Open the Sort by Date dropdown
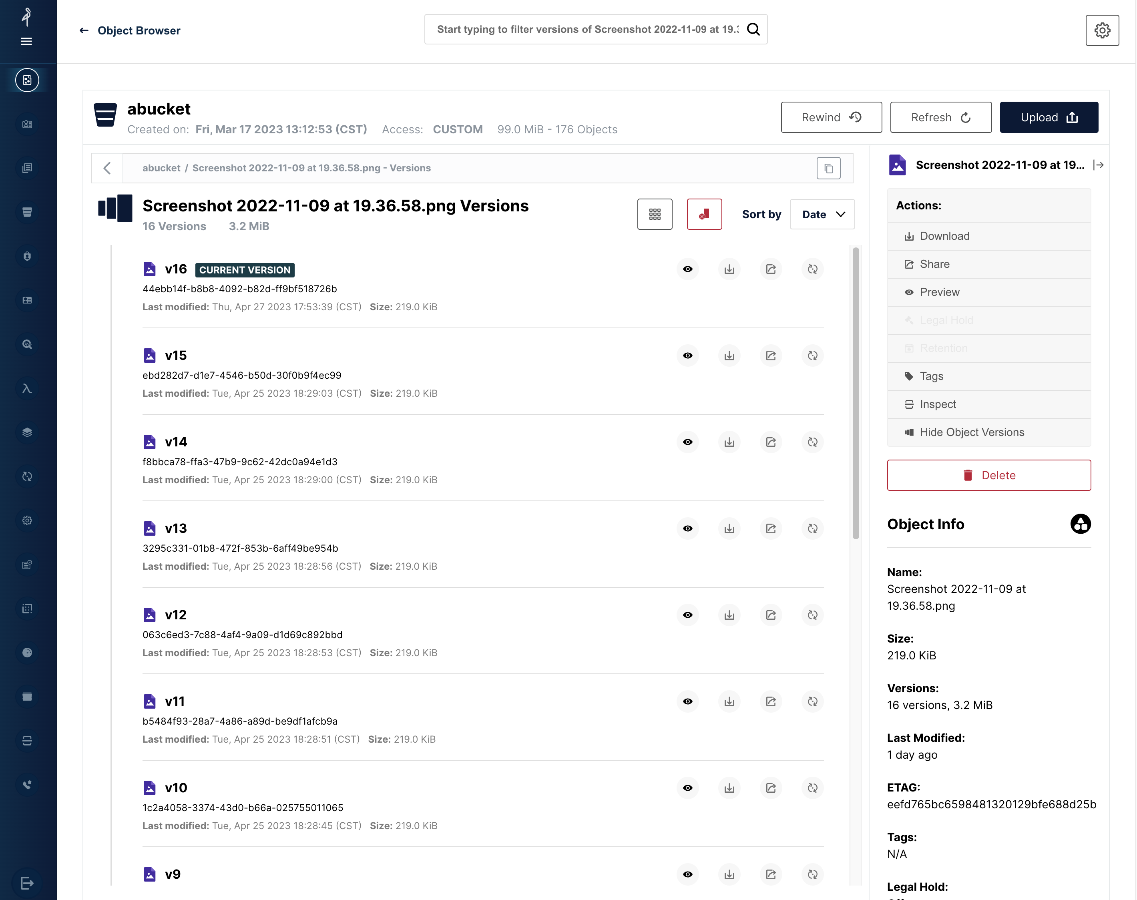 [822, 214]
